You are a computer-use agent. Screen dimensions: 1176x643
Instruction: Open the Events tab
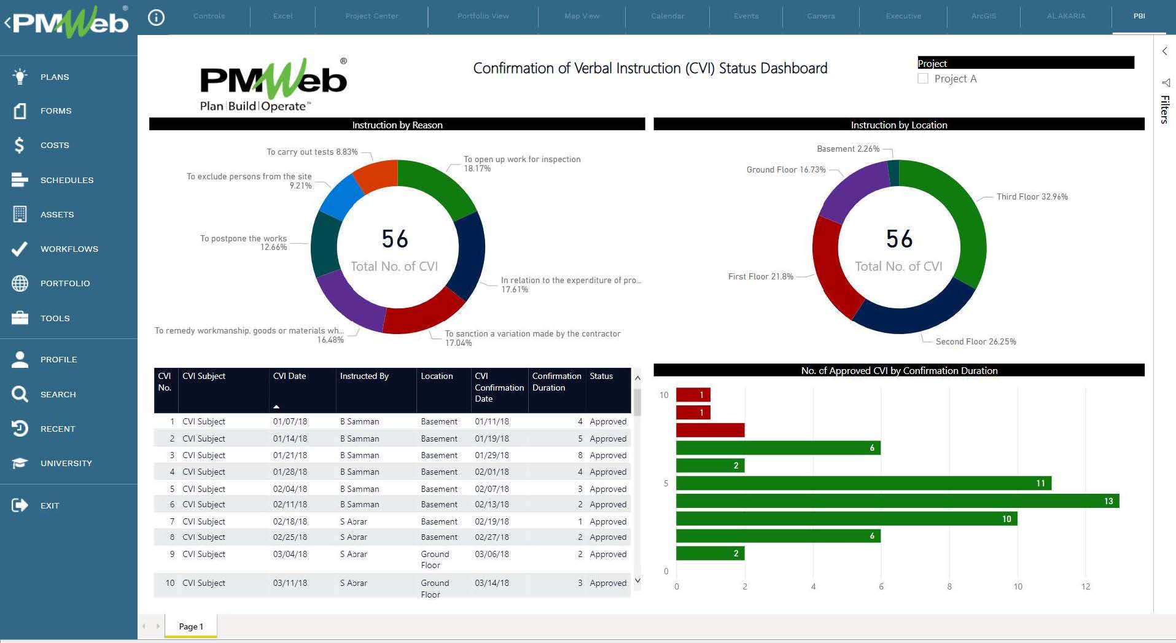click(746, 16)
